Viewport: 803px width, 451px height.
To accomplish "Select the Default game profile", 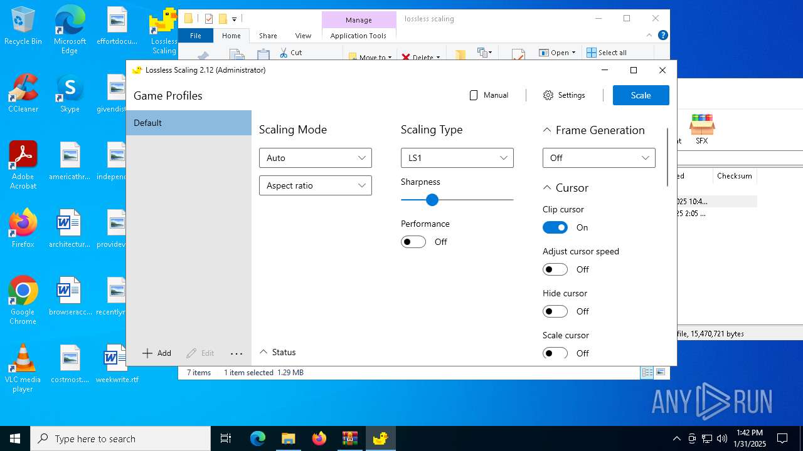I will pos(189,123).
